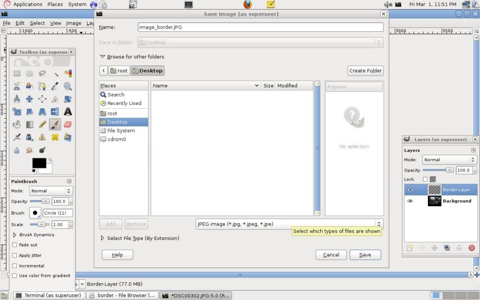Hide the Border-Layer layer
The image size is (480, 300).
tap(410, 190)
